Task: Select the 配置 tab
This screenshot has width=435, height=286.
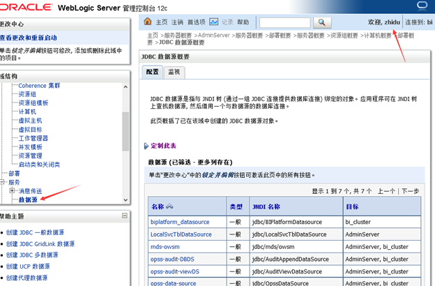Action: (152, 72)
